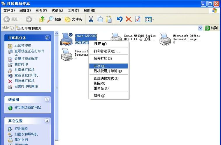Viewport: 221px width, 145px height.
Task: Choose 属性(R) in context menu
Action: 109,96
